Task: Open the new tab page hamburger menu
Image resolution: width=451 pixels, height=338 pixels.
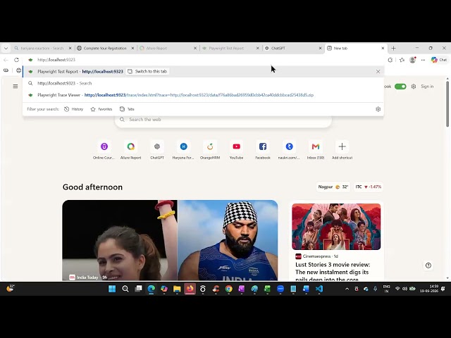Action: tap(16, 86)
